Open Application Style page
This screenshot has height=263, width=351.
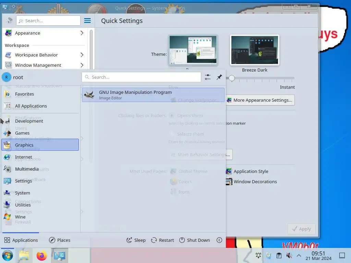point(247,171)
